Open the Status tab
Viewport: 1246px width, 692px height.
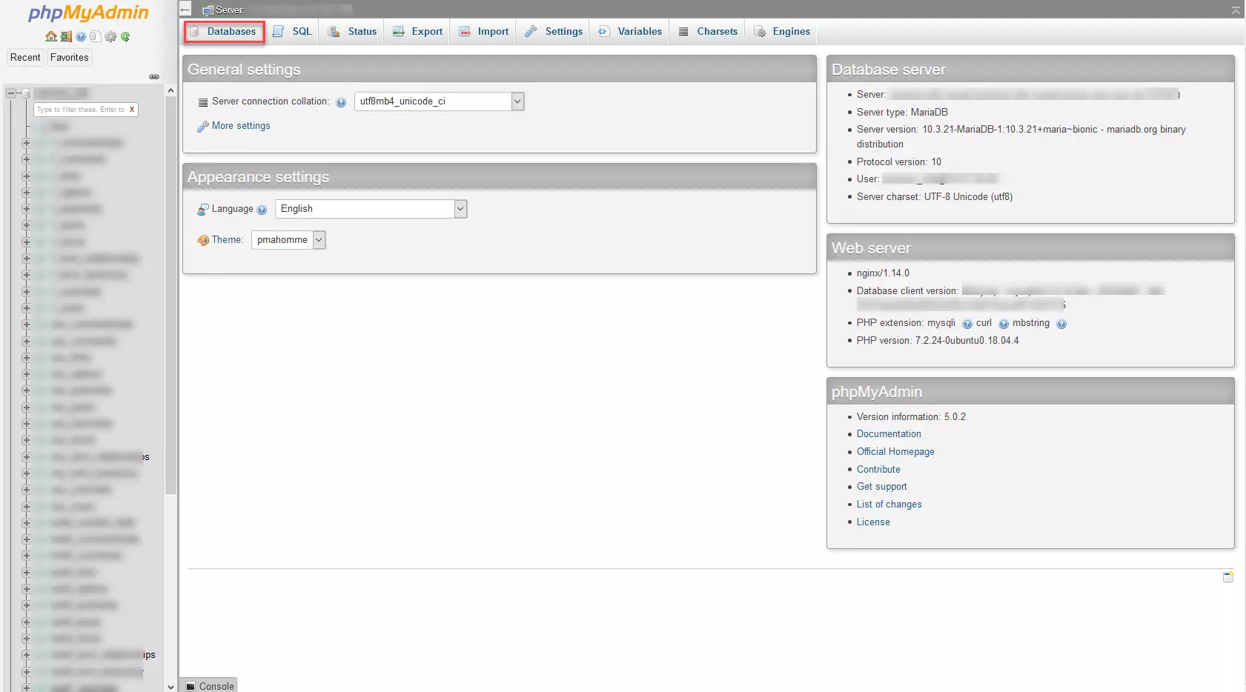pyautogui.click(x=352, y=32)
